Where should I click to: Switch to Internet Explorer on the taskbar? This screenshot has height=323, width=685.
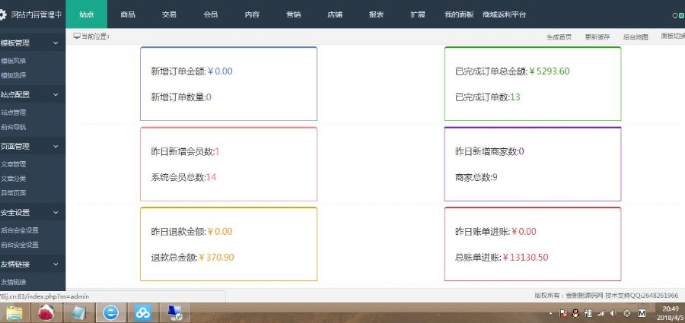(111, 312)
